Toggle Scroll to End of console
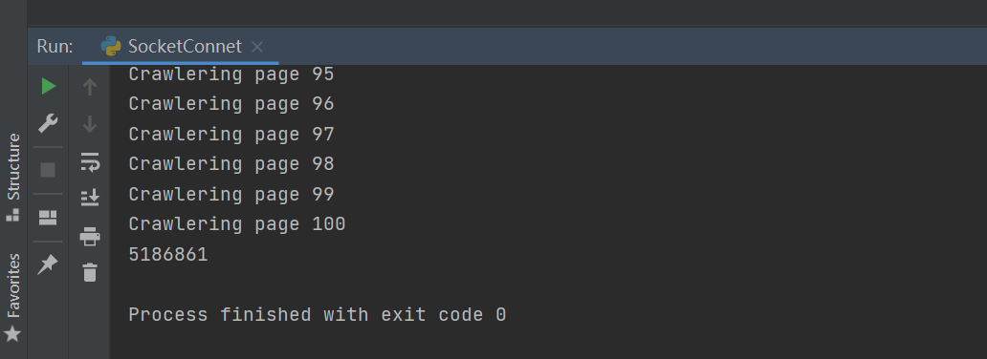This screenshot has width=987, height=359. [90, 198]
